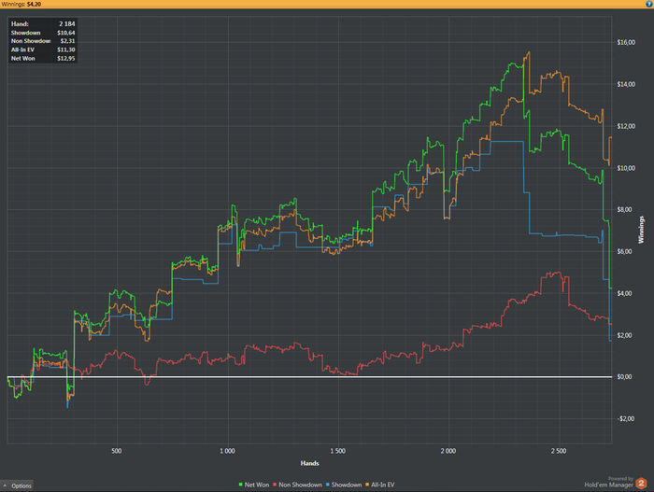Click the $2,00 y-axis label

tap(626, 335)
